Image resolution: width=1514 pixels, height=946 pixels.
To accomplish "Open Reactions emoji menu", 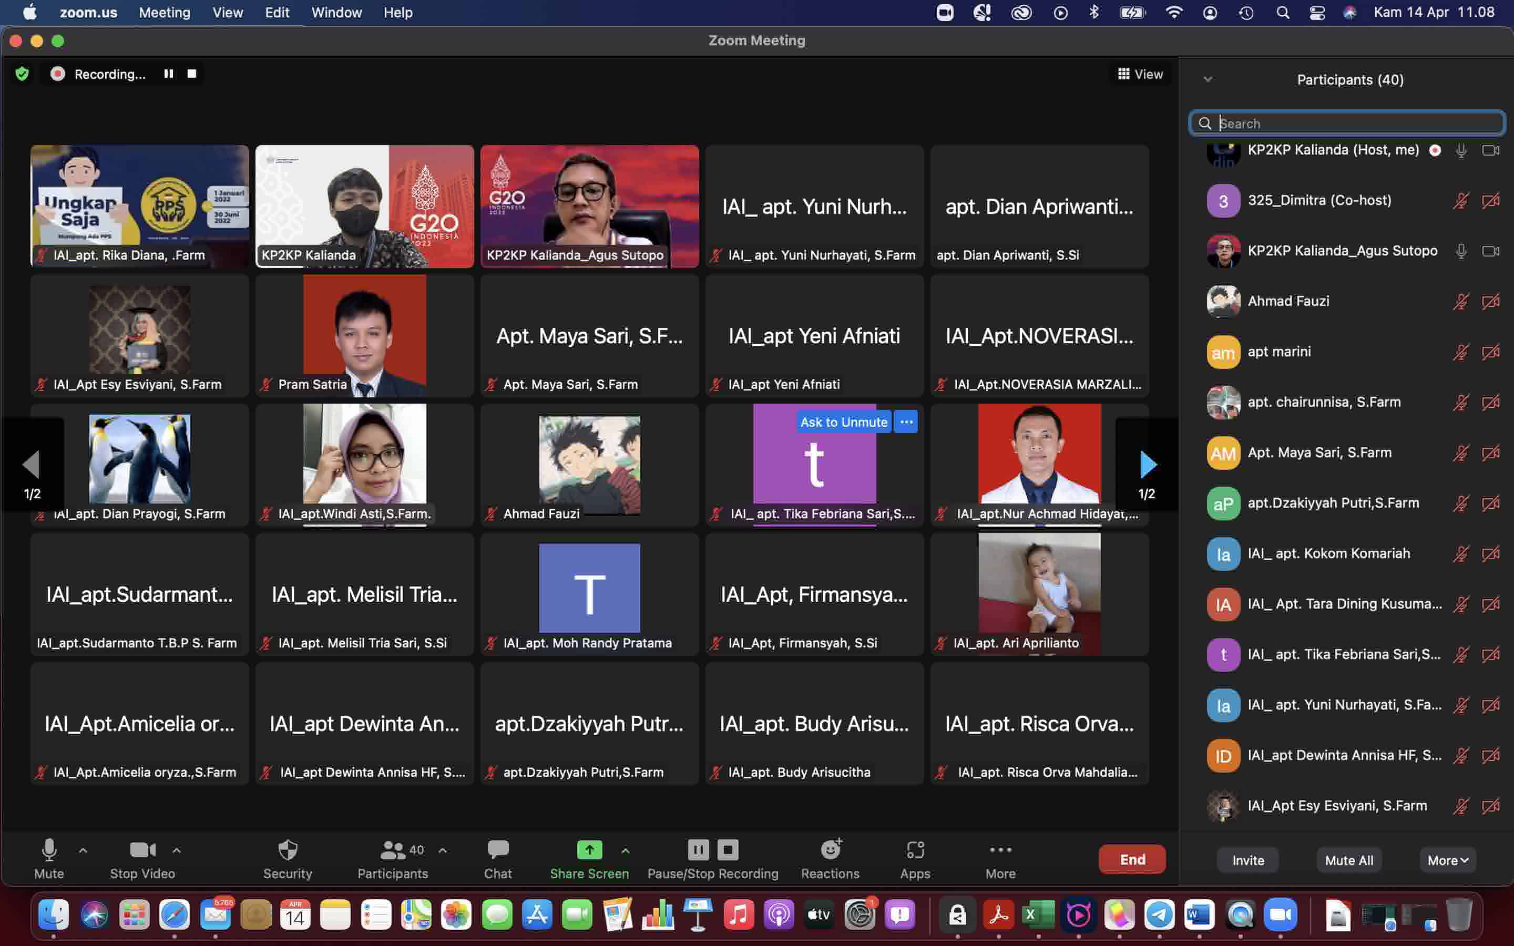I will pyautogui.click(x=830, y=851).
